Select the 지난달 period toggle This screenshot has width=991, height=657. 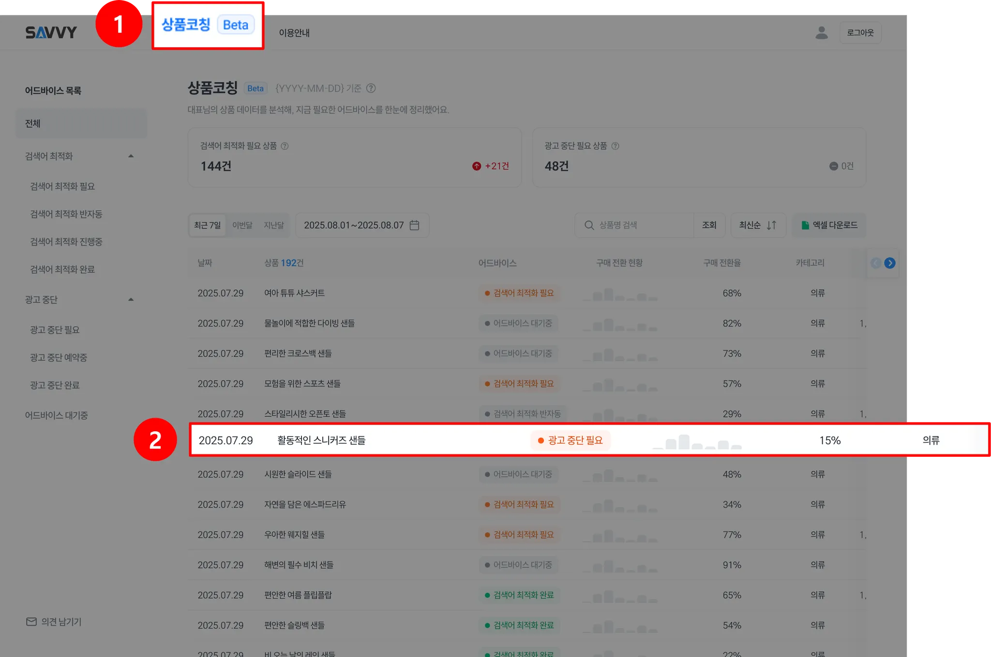pos(273,225)
